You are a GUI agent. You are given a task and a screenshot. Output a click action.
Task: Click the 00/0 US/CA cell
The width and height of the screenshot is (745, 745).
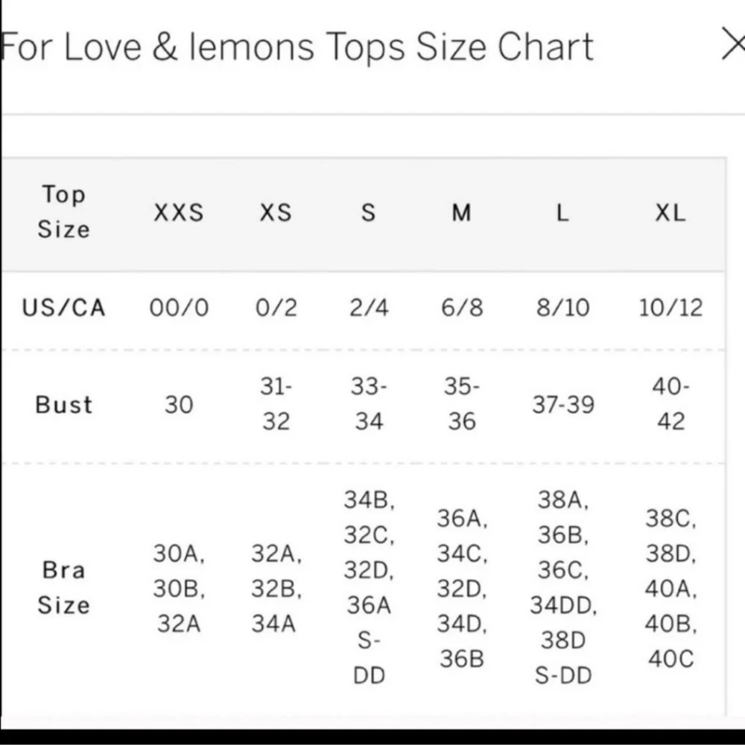179,308
